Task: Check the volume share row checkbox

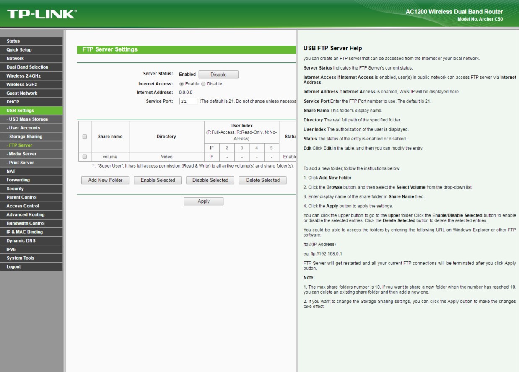Action: click(x=85, y=157)
